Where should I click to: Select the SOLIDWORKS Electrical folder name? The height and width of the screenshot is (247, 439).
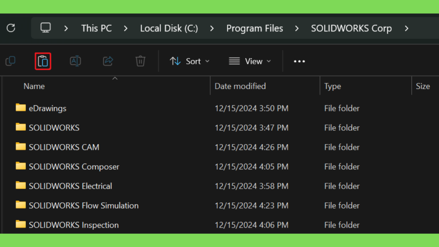point(70,186)
